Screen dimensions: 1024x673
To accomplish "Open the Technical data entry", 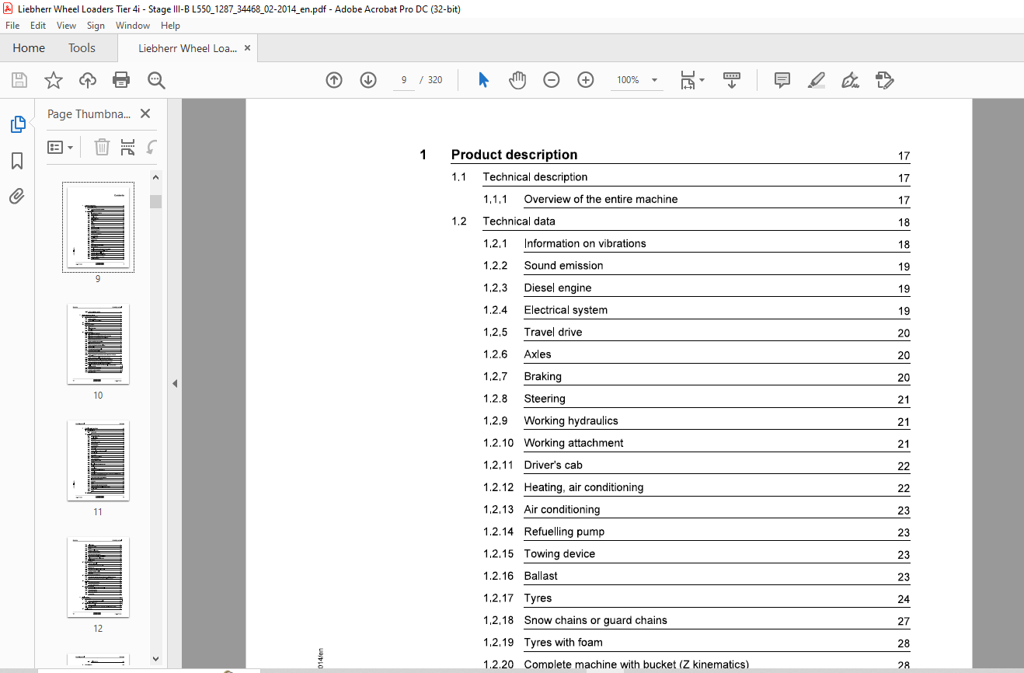I will pyautogui.click(x=519, y=221).
